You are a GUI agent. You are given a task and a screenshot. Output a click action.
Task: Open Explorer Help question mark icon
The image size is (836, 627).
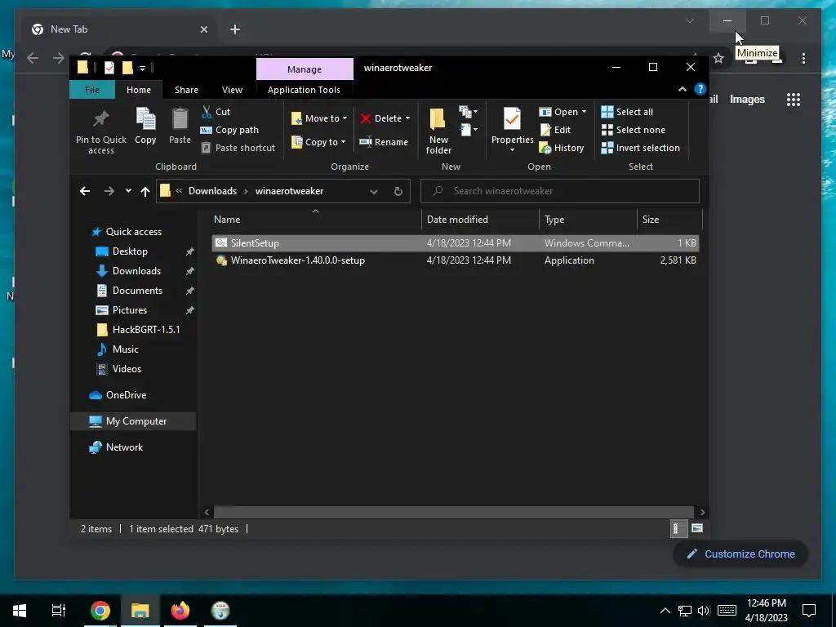(700, 89)
